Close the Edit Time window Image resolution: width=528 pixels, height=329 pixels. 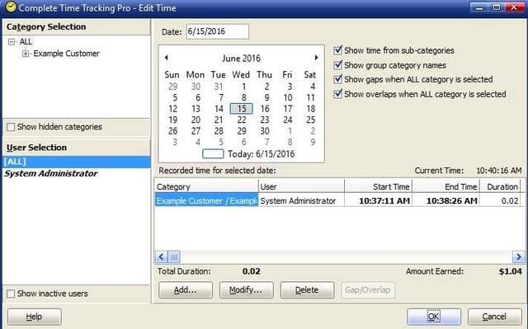[x=514, y=7]
